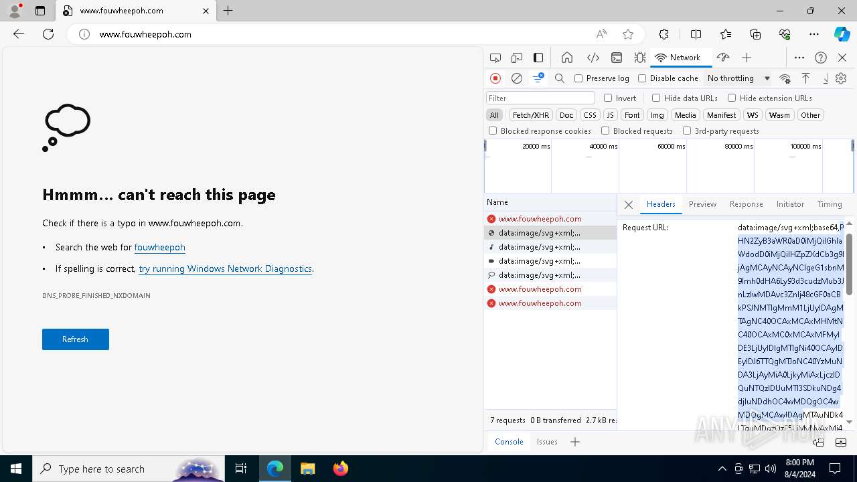The width and height of the screenshot is (857, 482).
Task: Open the Issues drawer tab
Action: (x=547, y=442)
